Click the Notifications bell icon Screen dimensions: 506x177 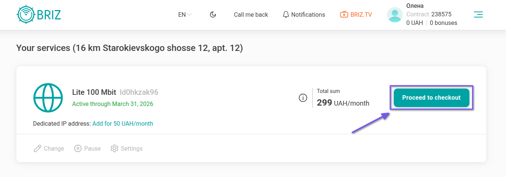[286, 15]
